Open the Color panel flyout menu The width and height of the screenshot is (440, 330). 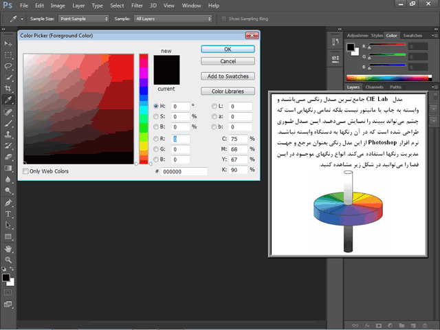tap(434, 35)
